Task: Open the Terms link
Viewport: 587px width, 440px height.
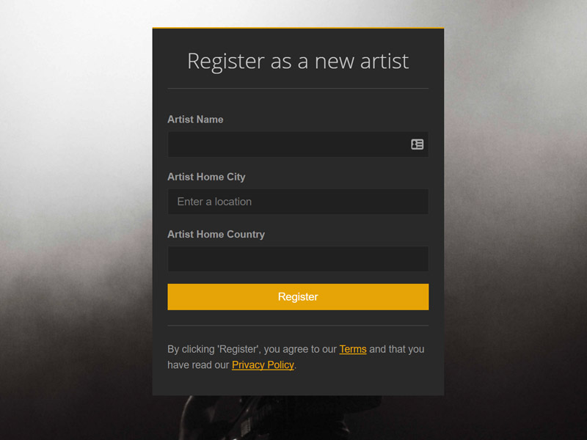Action: 353,349
